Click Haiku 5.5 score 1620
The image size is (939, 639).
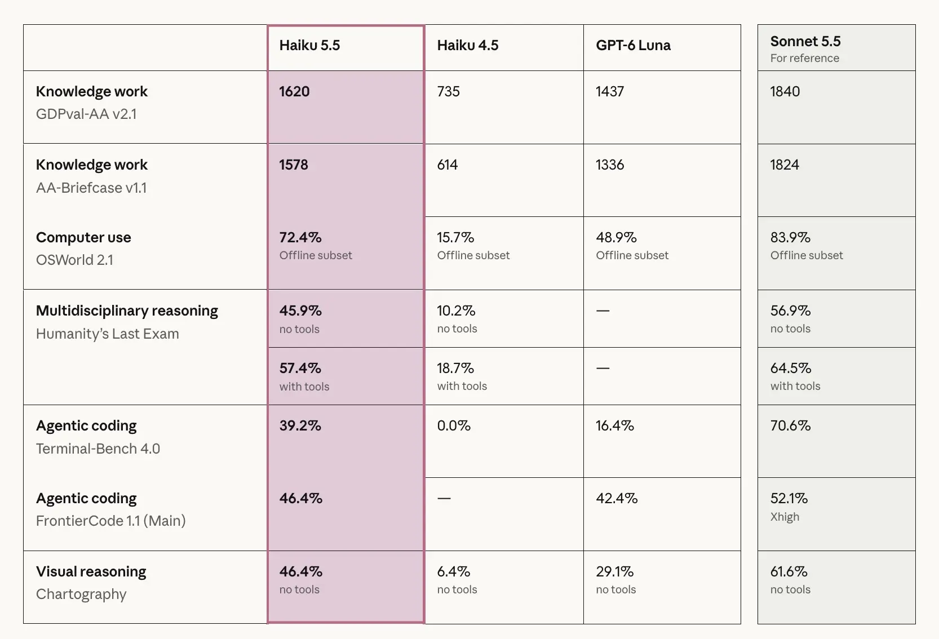pos(346,107)
